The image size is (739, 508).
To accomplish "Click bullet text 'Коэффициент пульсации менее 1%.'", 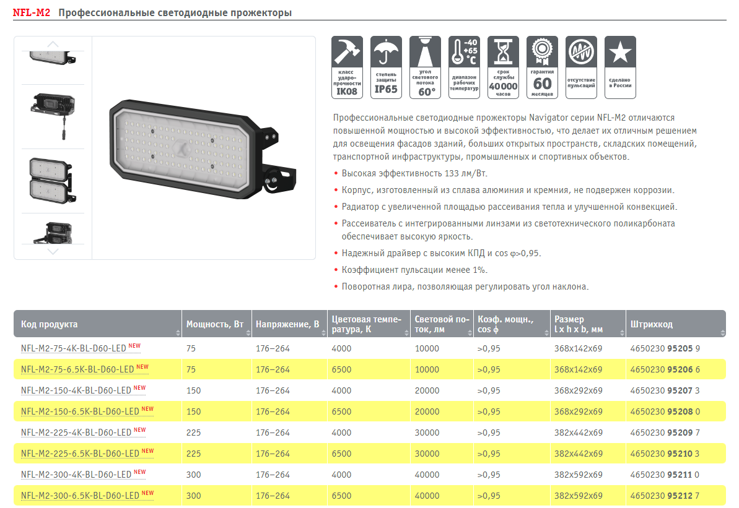I will click(415, 270).
